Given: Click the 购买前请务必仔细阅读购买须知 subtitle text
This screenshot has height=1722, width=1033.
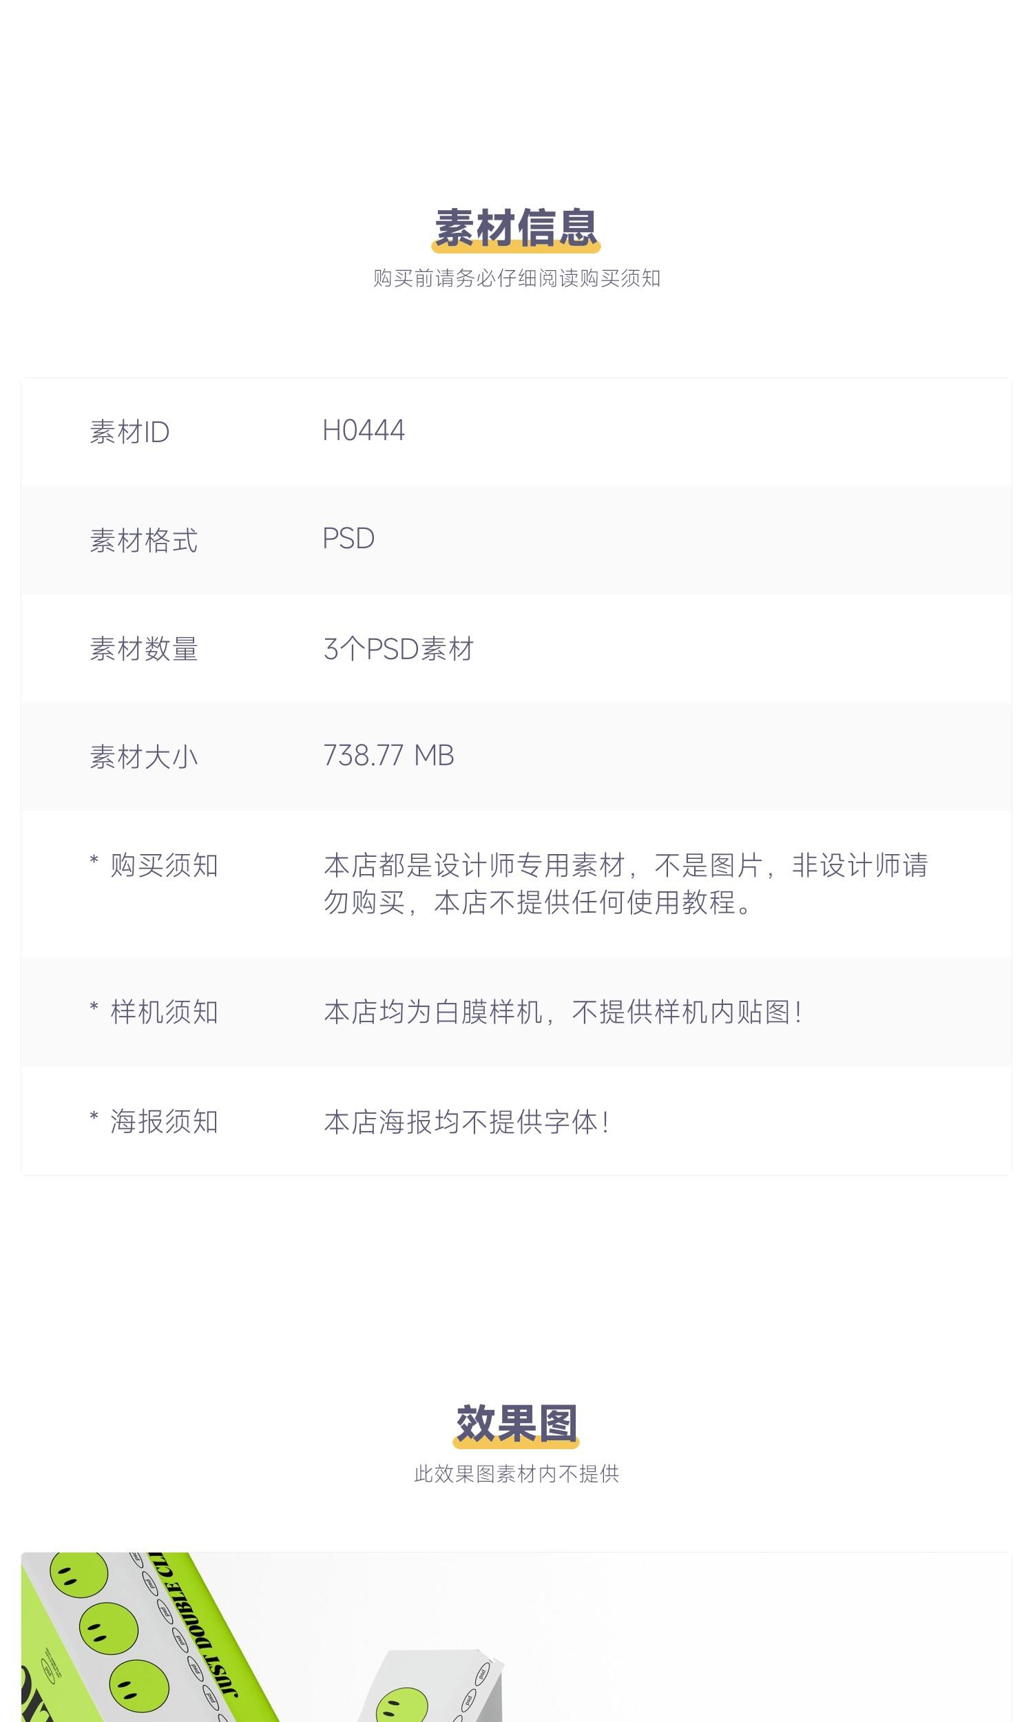Looking at the screenshot, I should click(516, 278).
